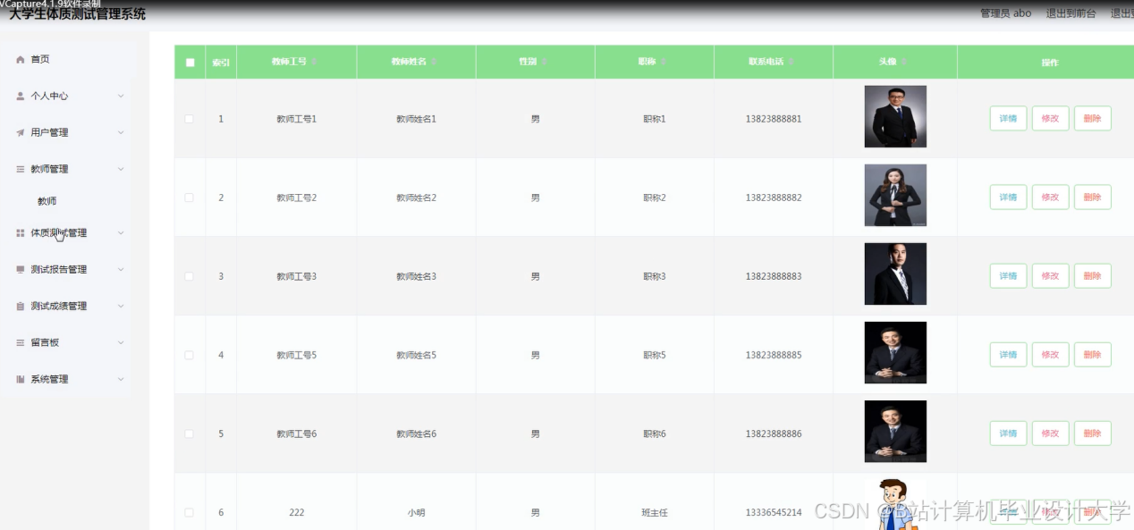Click phone number 13336545214

click(x=774, y=513)
